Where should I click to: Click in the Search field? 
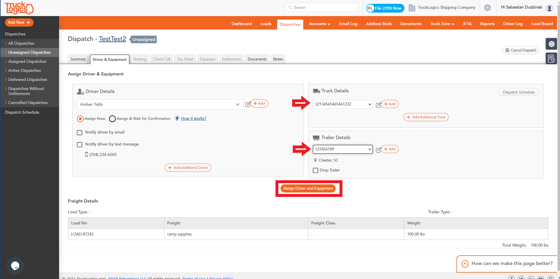pyautogui.click(x=322, y=7)
